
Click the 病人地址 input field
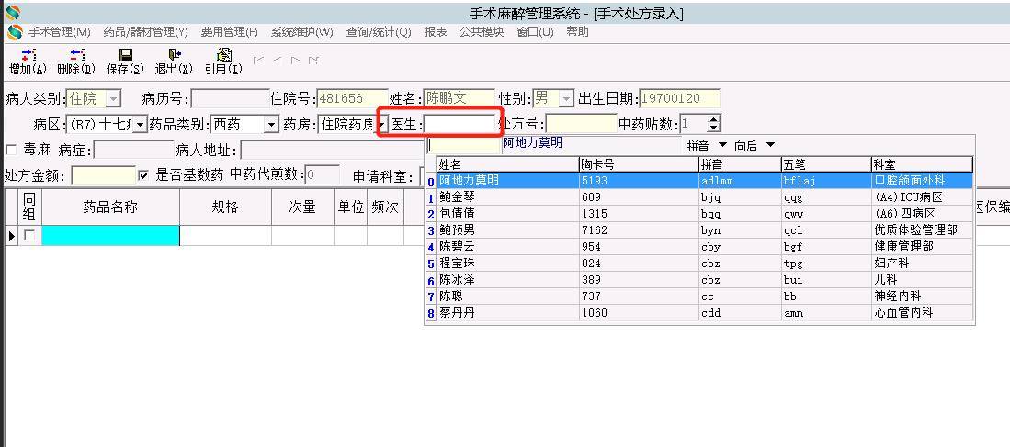[332, 151]
